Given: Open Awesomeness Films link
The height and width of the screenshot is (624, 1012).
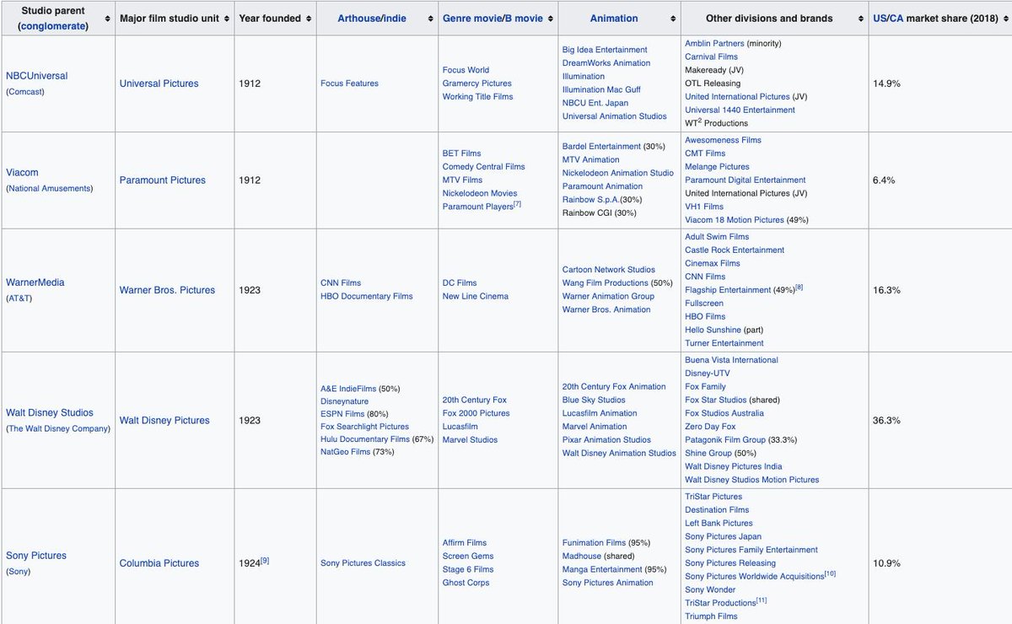Looking at the screenshot, I should pos(724,140).
